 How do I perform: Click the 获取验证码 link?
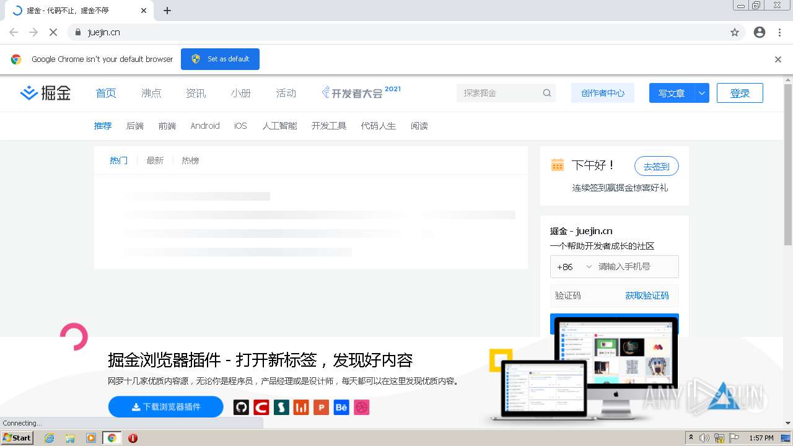coord(647,295)
